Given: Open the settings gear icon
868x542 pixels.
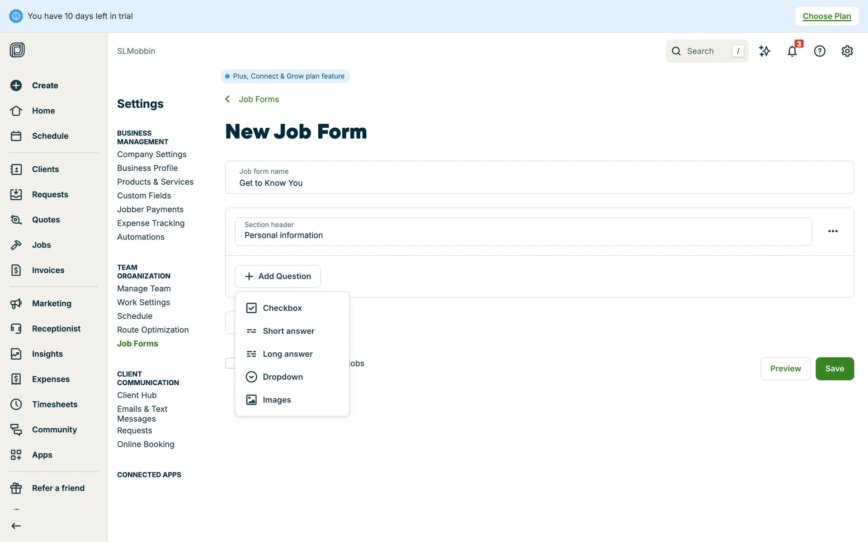Looking at the screenshot, I should (x=847, y=51).
